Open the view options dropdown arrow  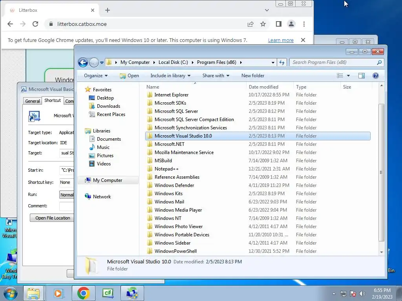[348, 76]
